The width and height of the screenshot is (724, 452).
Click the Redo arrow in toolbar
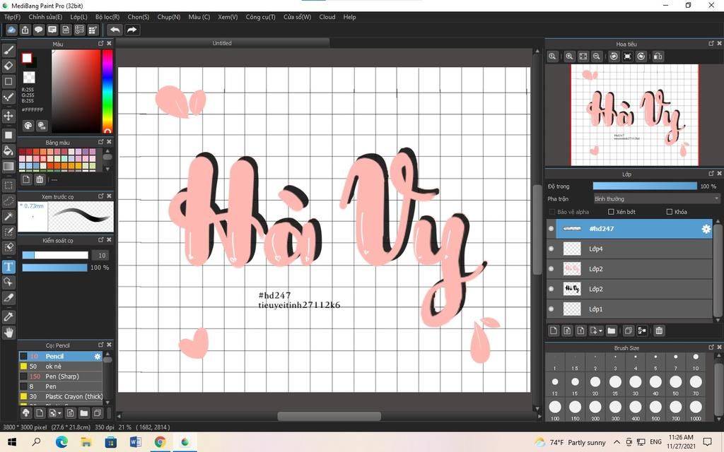click(x=132, y=30)
